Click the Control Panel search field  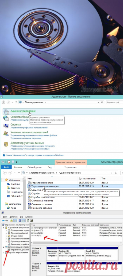point(114,102)
